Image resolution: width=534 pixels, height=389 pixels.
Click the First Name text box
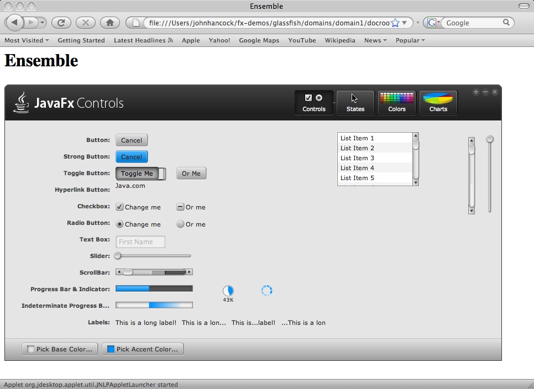click(140, 242)
